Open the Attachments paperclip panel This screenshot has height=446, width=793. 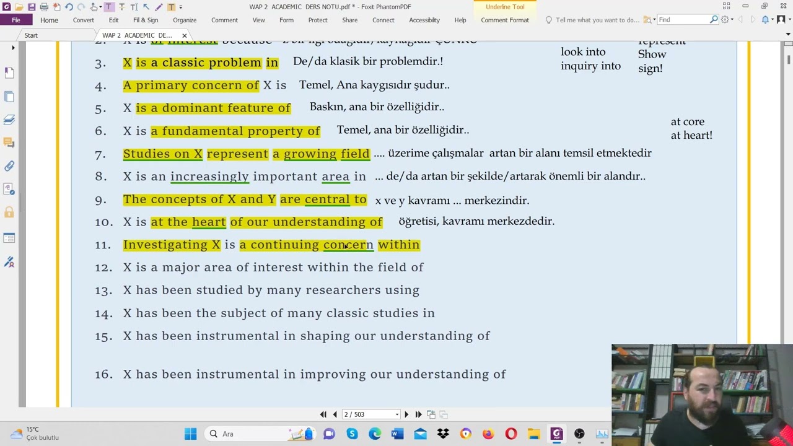point(9,166)
